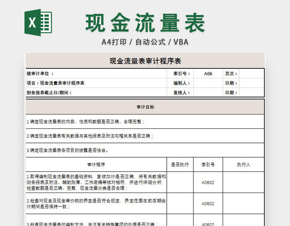Click 执行人 cell for procedure 2
This screenshot has width=290, height=226.
click(x=244, y=203)
